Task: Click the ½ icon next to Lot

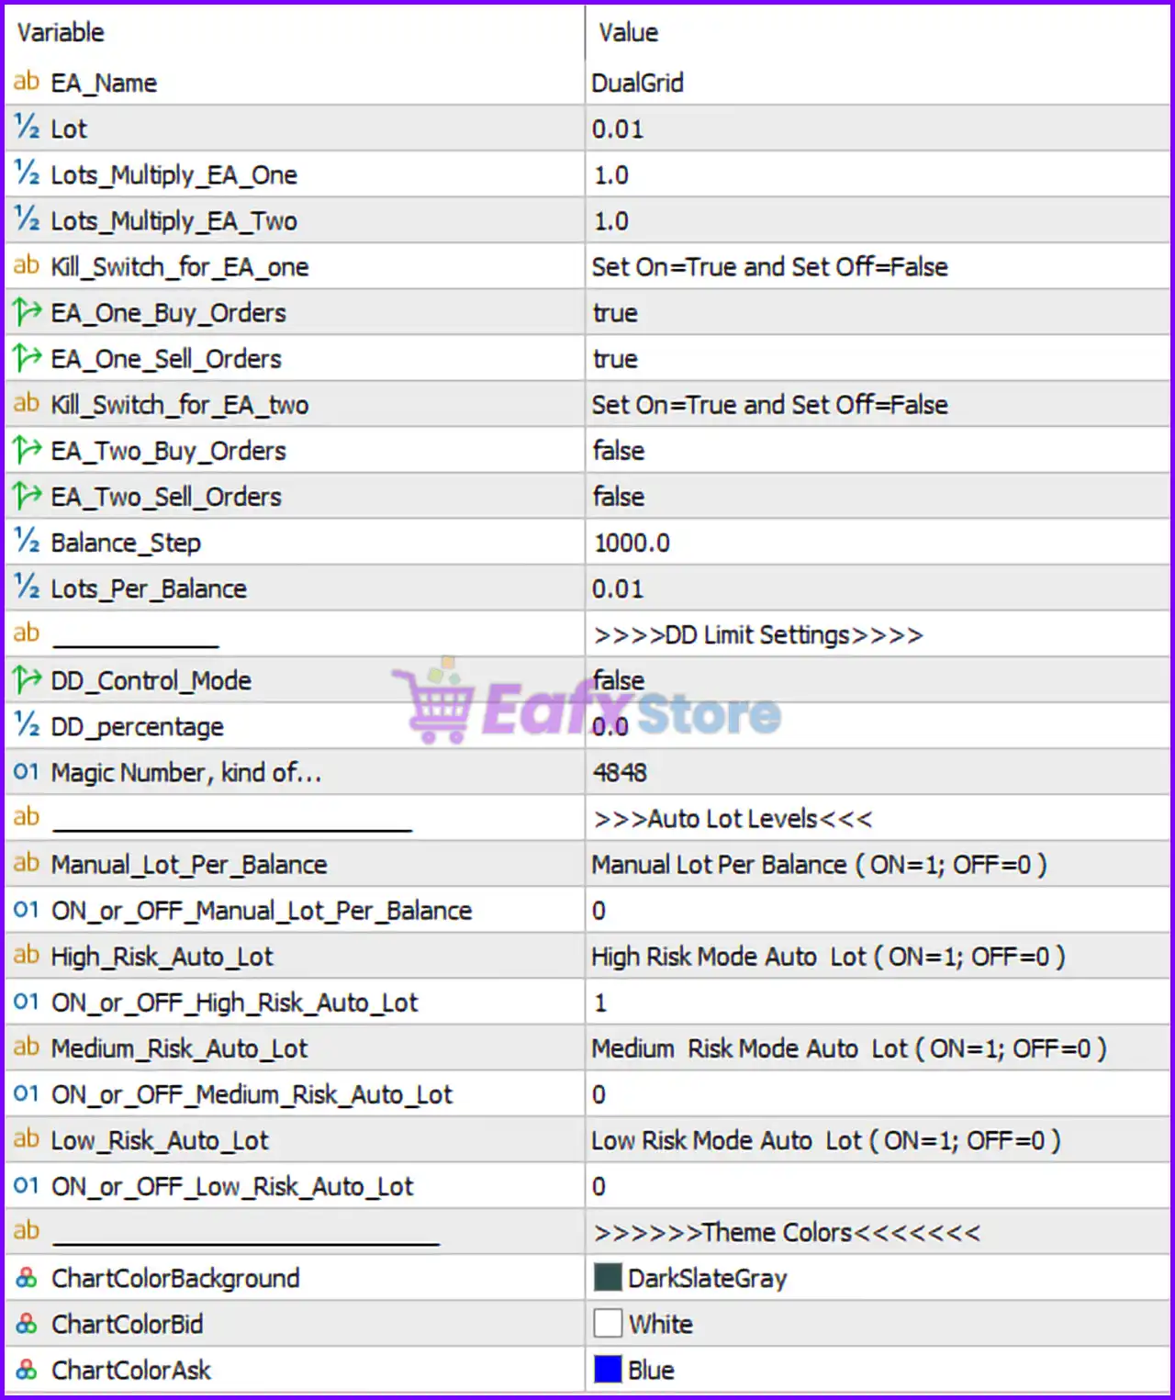Action: [25, 128]
